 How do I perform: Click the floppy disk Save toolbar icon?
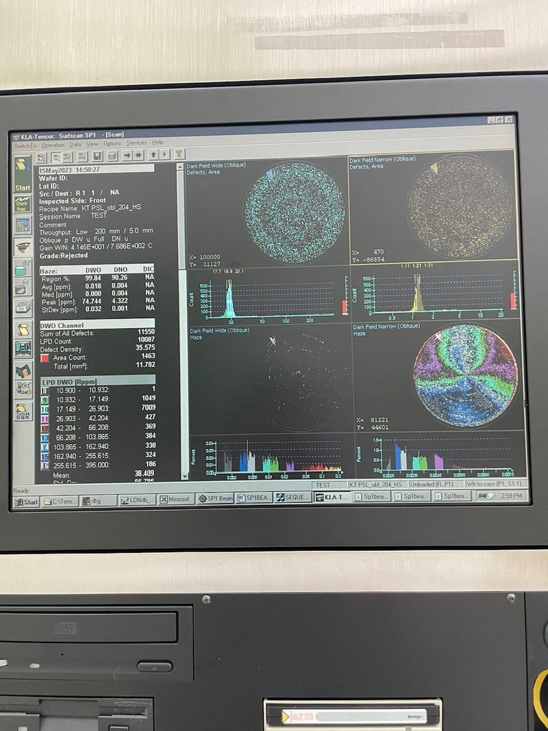[97, 157]
